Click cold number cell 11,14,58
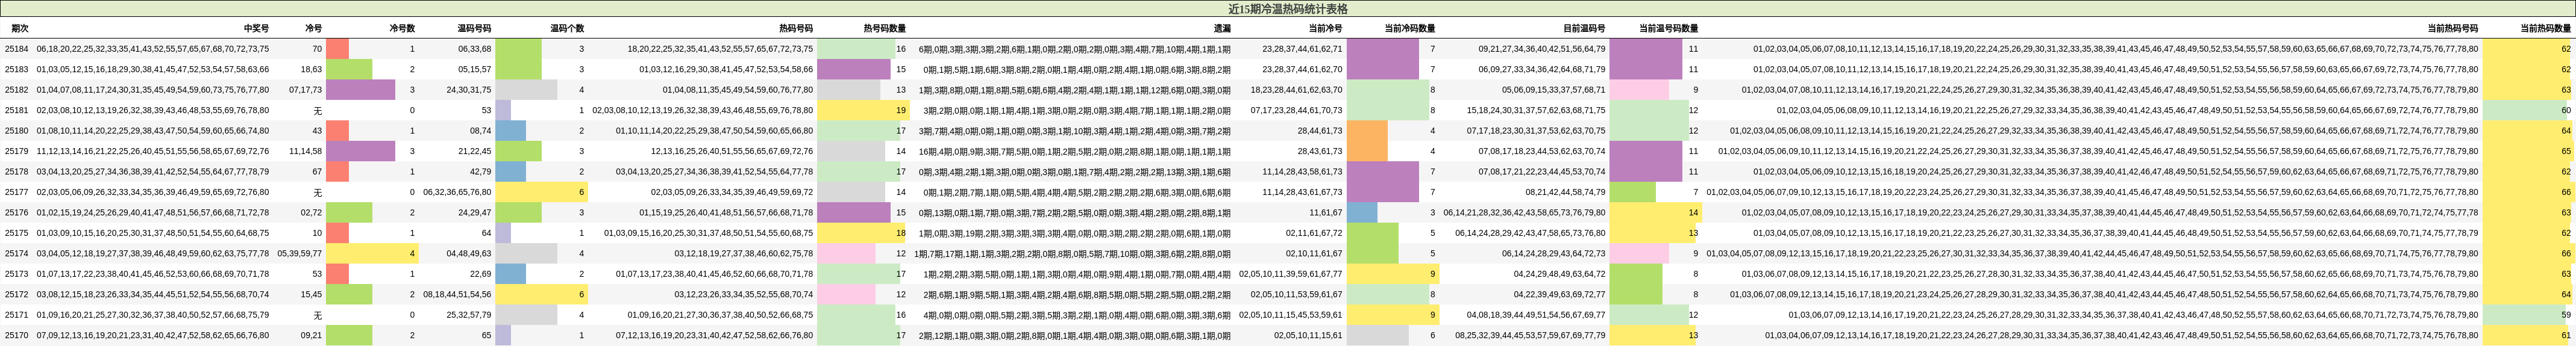The image size is (2576, 346). [x=306, y=151]
